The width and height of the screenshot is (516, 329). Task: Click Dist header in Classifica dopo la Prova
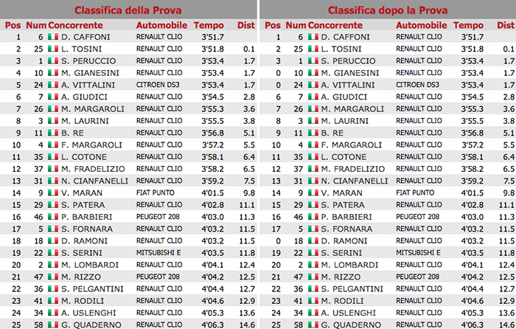506,25
